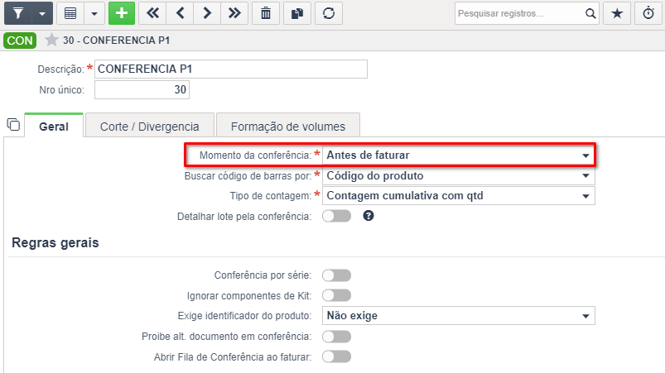Viewport: 665px width, 373px height.
Task: Open favorites with the black star button
Action: click(x=617, y=13)
